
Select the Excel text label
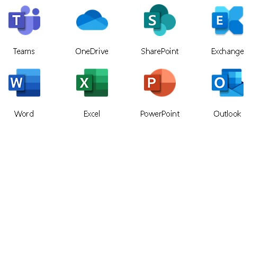tap(92, 114)
